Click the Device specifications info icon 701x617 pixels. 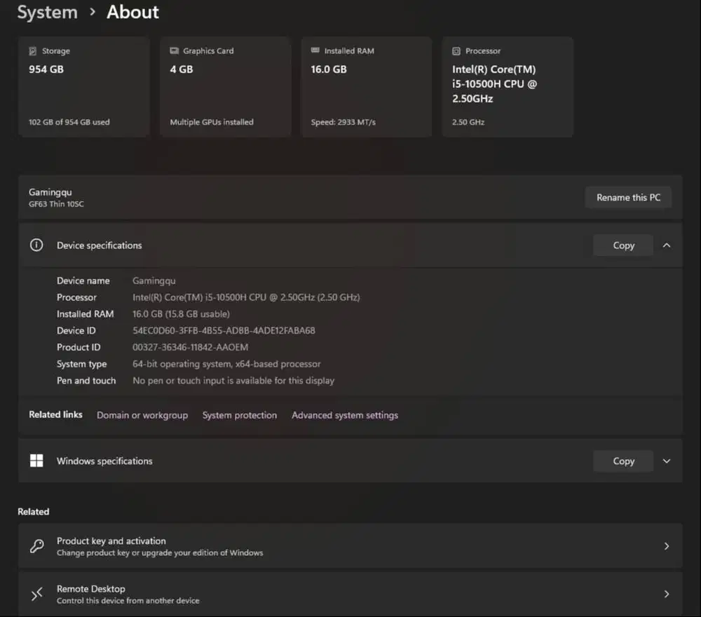(x=36, y=245)
